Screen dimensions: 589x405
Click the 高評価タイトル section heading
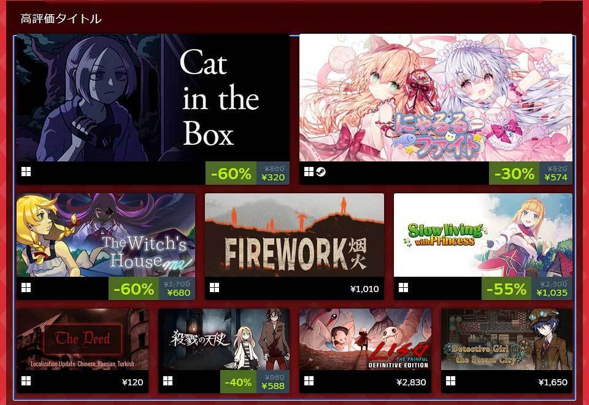click(x=61, y=18)
